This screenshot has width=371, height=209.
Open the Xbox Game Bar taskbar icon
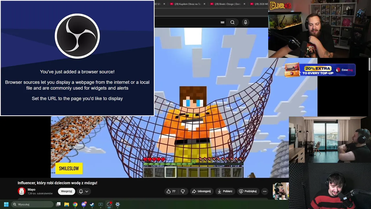point(101,204)
